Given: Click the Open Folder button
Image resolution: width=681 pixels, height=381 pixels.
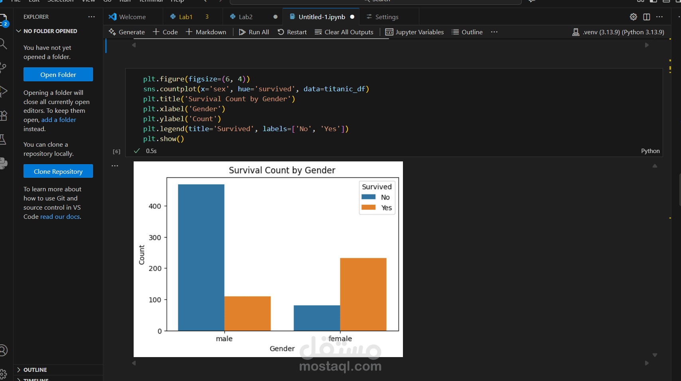Looking at the screenshot, I should click(58, 75).
